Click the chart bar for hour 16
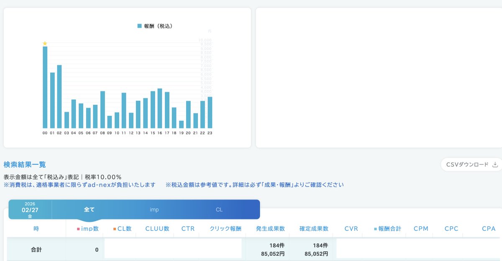Screen dimensions: 502x261 tap(160, 108)
